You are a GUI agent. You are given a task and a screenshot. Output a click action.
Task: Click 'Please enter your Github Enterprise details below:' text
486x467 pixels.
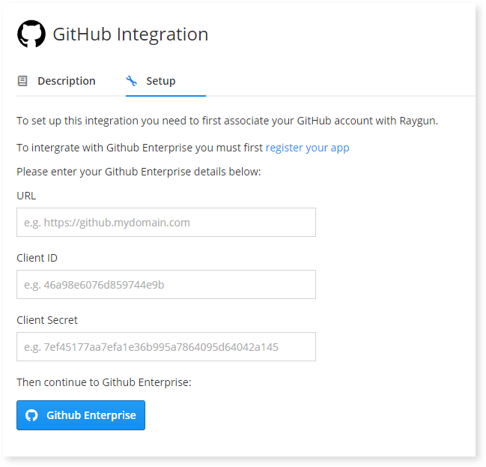coord(139,172)
